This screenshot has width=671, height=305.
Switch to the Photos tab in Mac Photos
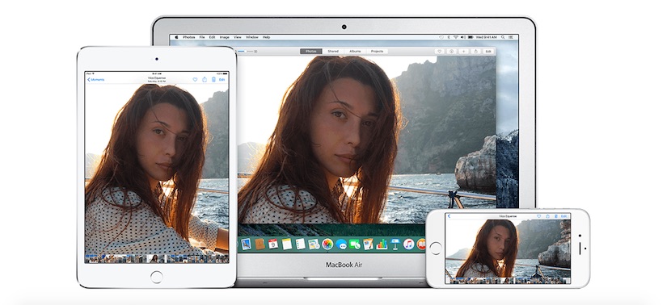pos(311,52)
